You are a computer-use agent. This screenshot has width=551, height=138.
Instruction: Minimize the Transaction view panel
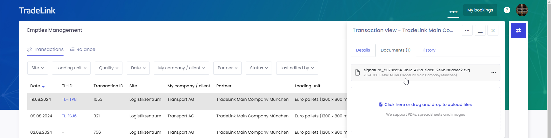(480, 30)
